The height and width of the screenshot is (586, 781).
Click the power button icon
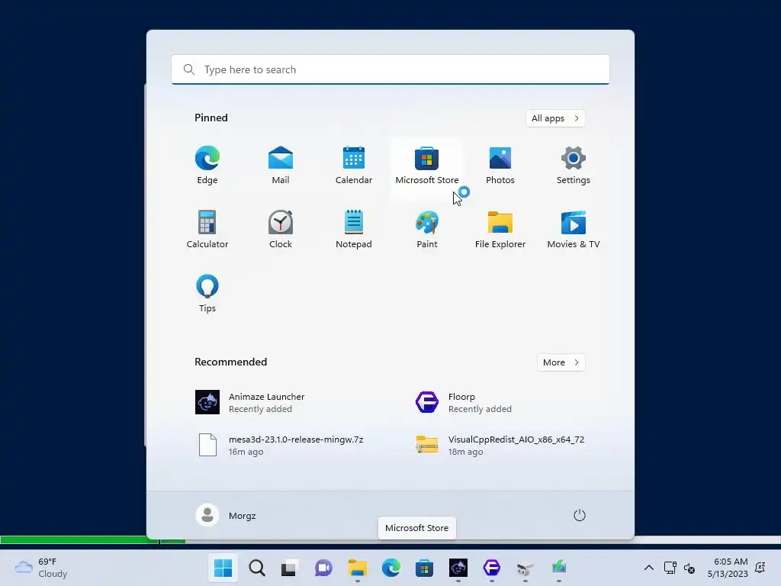[x=580, y=515]
